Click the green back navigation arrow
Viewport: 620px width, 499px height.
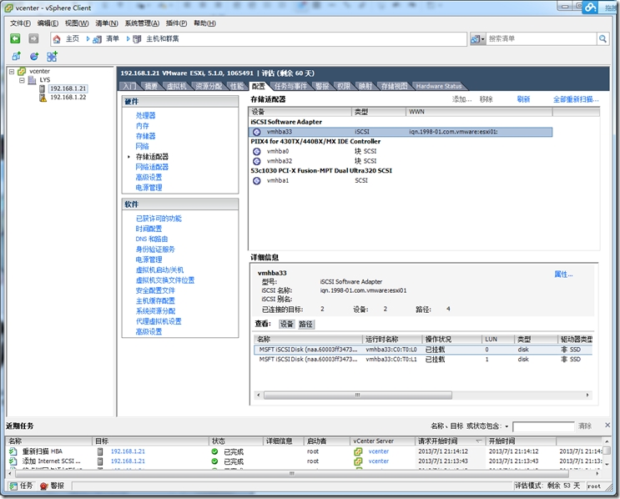pyautogui.click(x=15, y=38)
